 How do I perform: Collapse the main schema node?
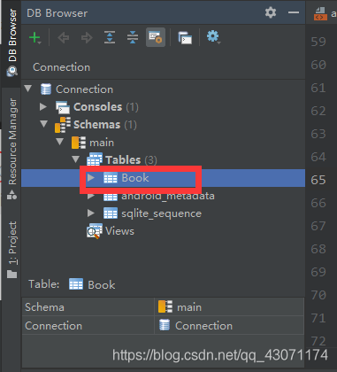pos(60,142)
